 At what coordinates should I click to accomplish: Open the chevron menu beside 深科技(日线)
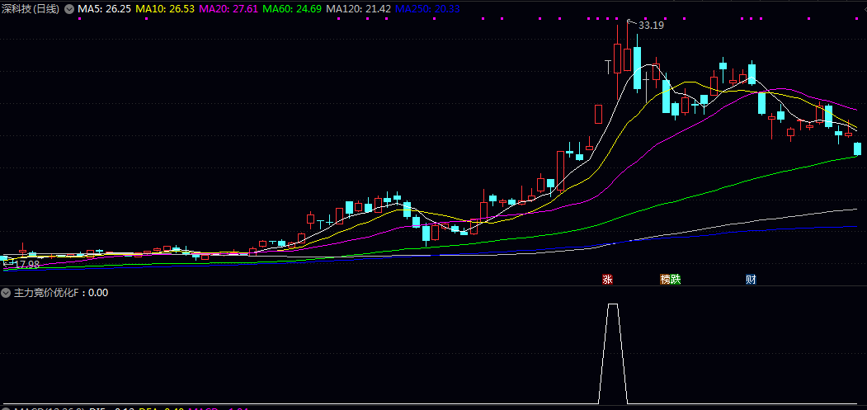pos(69,9)
